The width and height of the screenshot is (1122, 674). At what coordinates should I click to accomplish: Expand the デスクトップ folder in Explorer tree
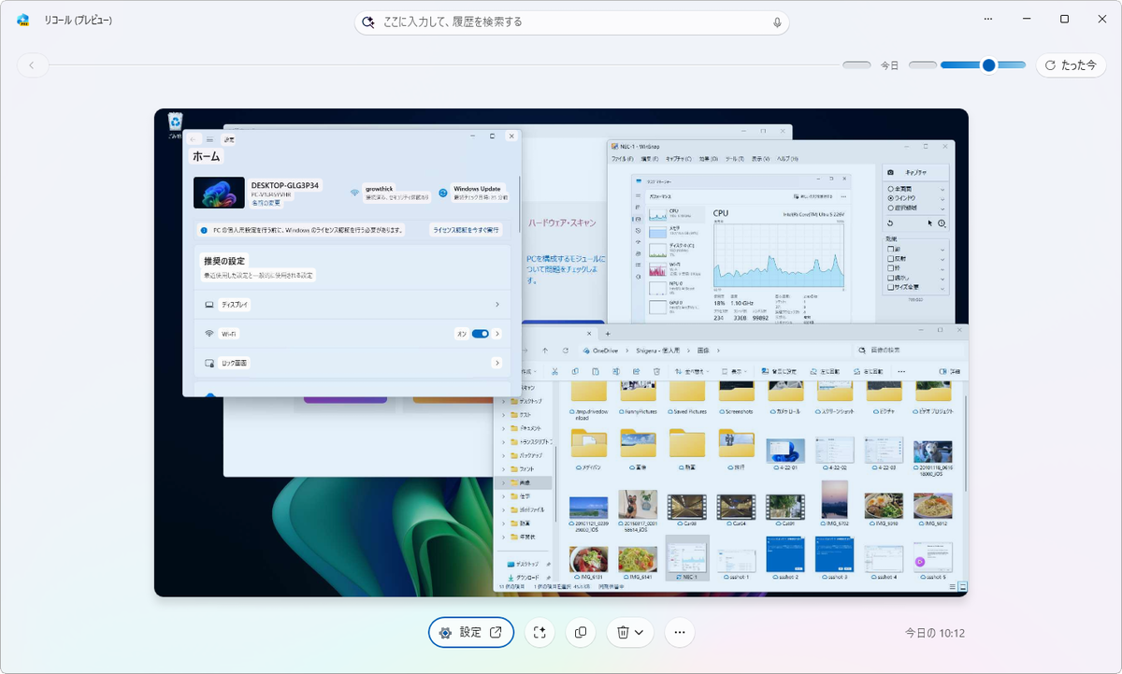click(503, 401)
